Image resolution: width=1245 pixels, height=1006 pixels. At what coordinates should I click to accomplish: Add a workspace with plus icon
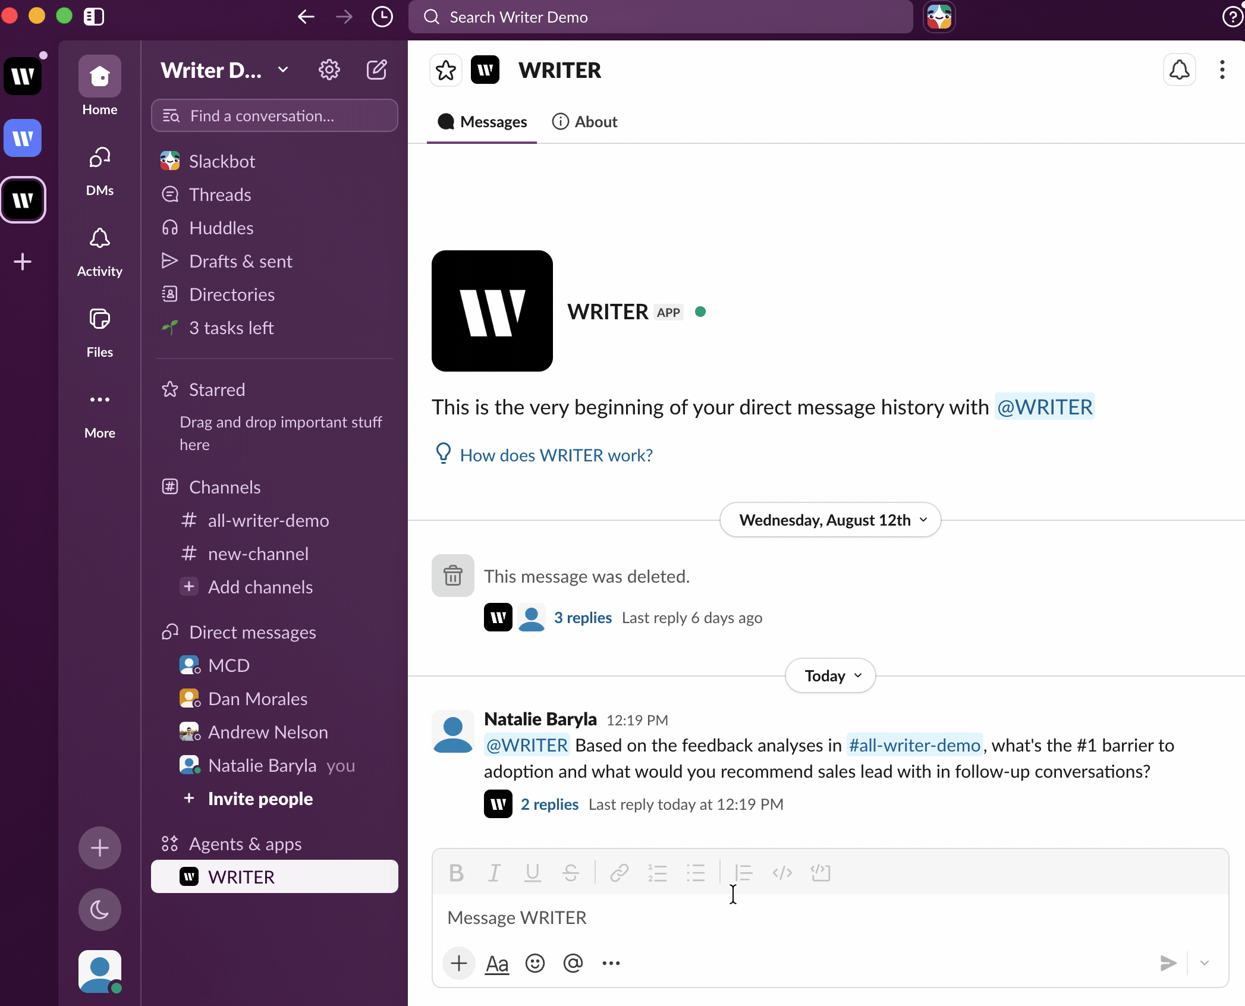pyautogui.click(x=23, y=262)
